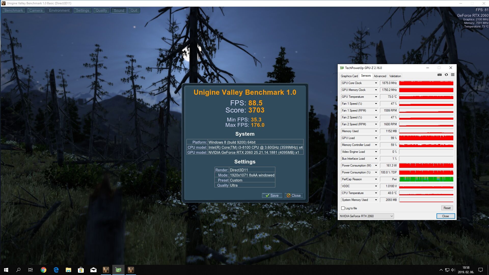Screen dimensions: 489x275
Task: Click GPU-Z refresh icon
Action: tap(446, 75)
